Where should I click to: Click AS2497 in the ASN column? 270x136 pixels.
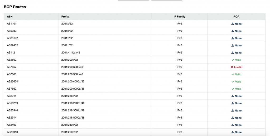[x=12, y=125]
